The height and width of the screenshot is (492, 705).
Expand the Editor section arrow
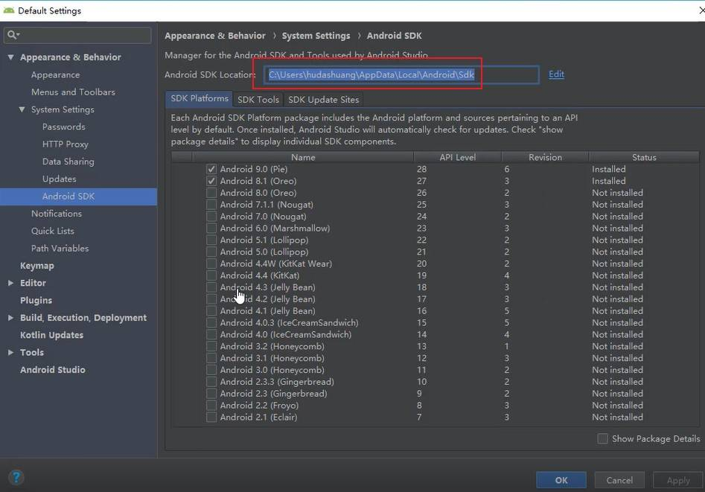tap(10, 283)
